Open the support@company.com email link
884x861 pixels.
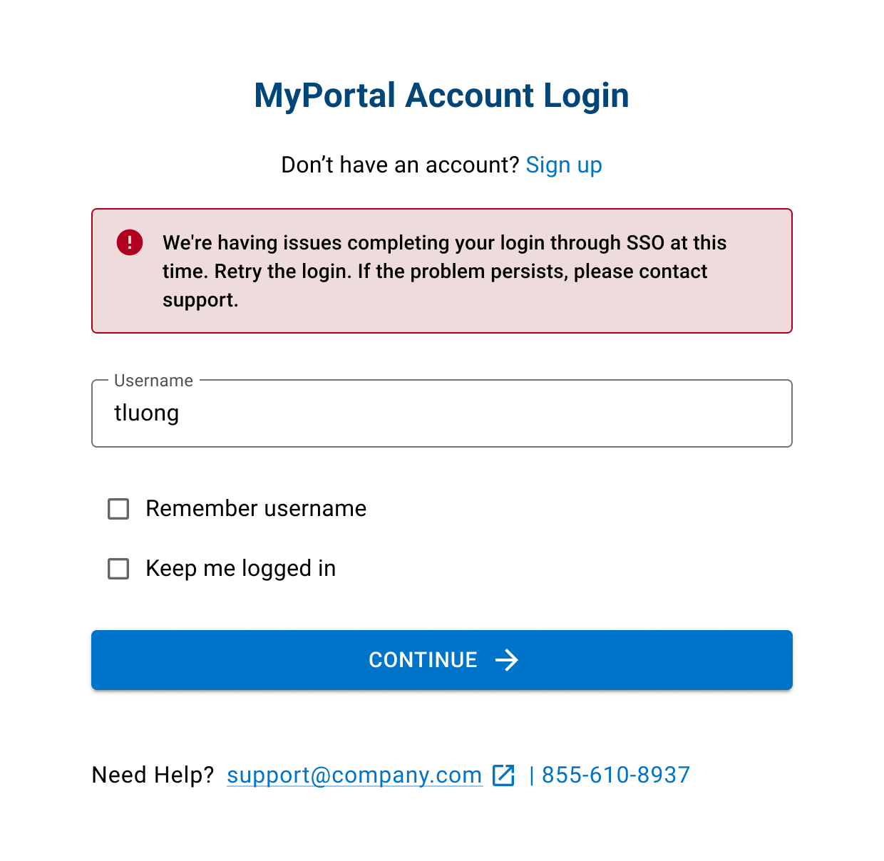click(354, 775)
